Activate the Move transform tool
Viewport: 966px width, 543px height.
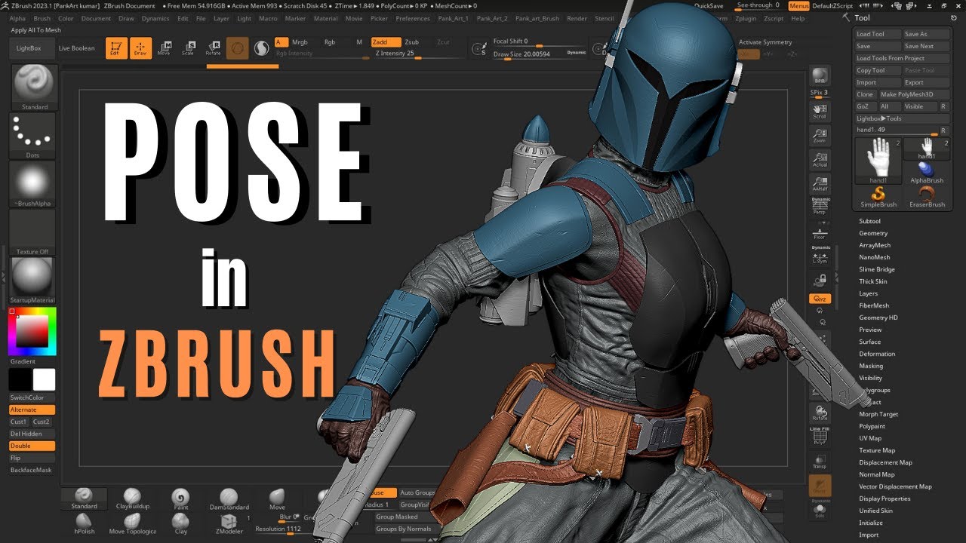point(164,48)
